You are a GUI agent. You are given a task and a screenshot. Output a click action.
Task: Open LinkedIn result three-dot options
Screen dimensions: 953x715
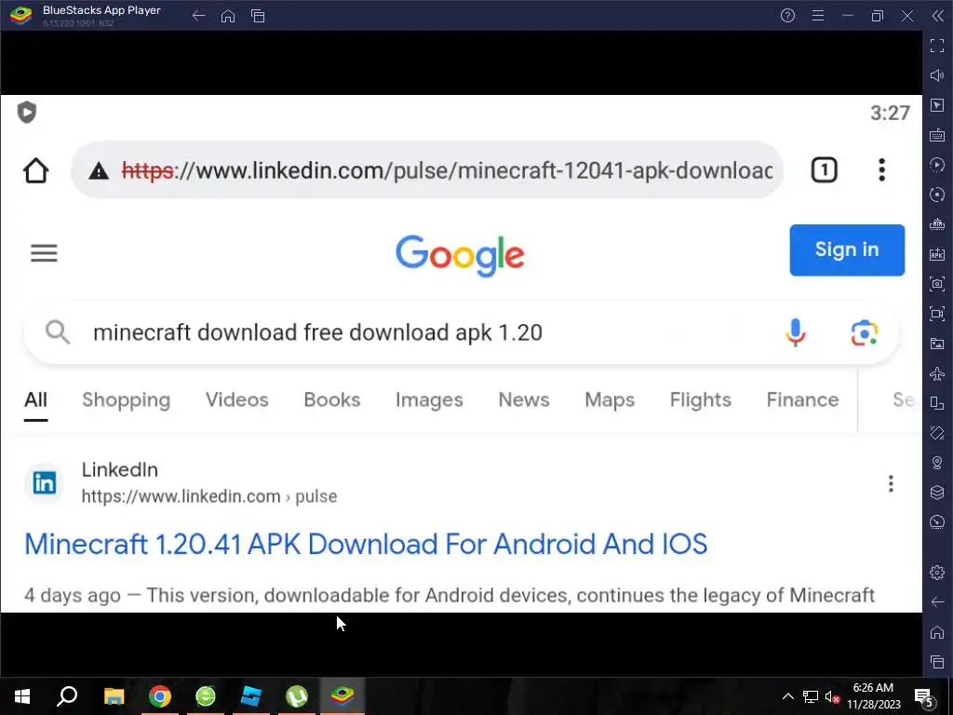891,484
